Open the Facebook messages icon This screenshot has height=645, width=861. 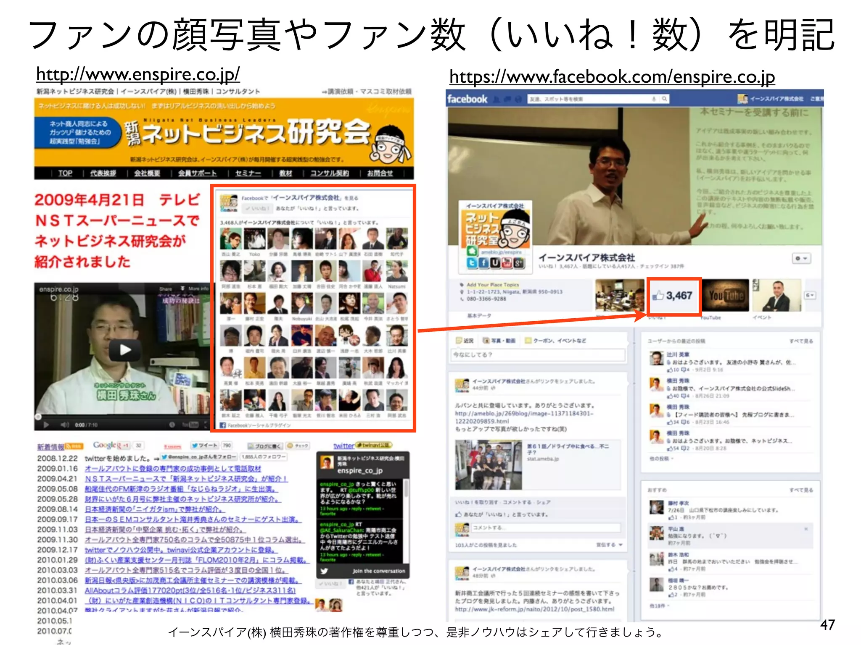tap(508, 100)
